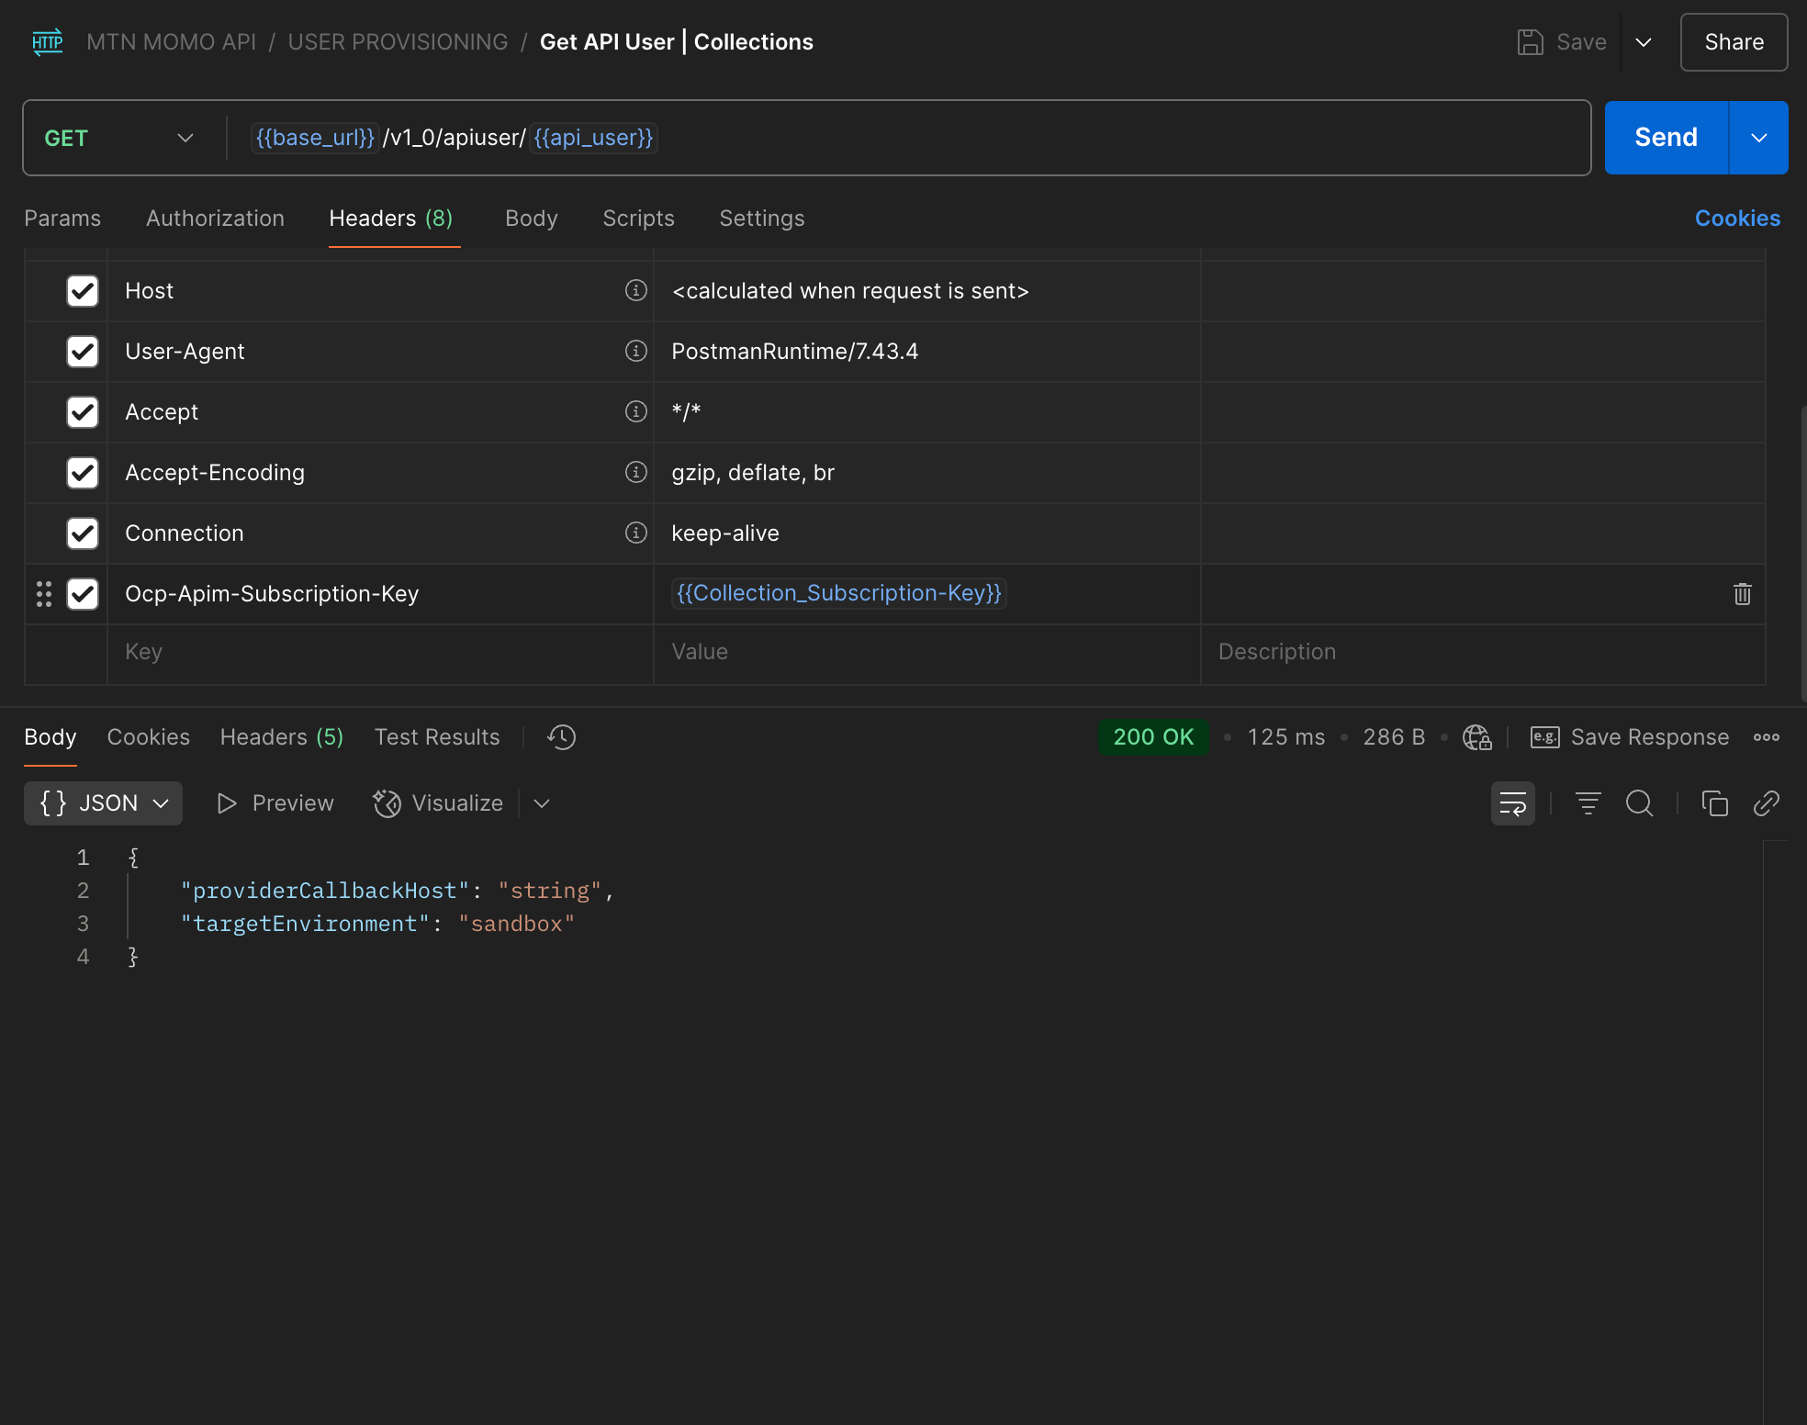Click the Get API User | Collections title
The height and width of the screenshot is (1425, 1807).
[676, 42]
